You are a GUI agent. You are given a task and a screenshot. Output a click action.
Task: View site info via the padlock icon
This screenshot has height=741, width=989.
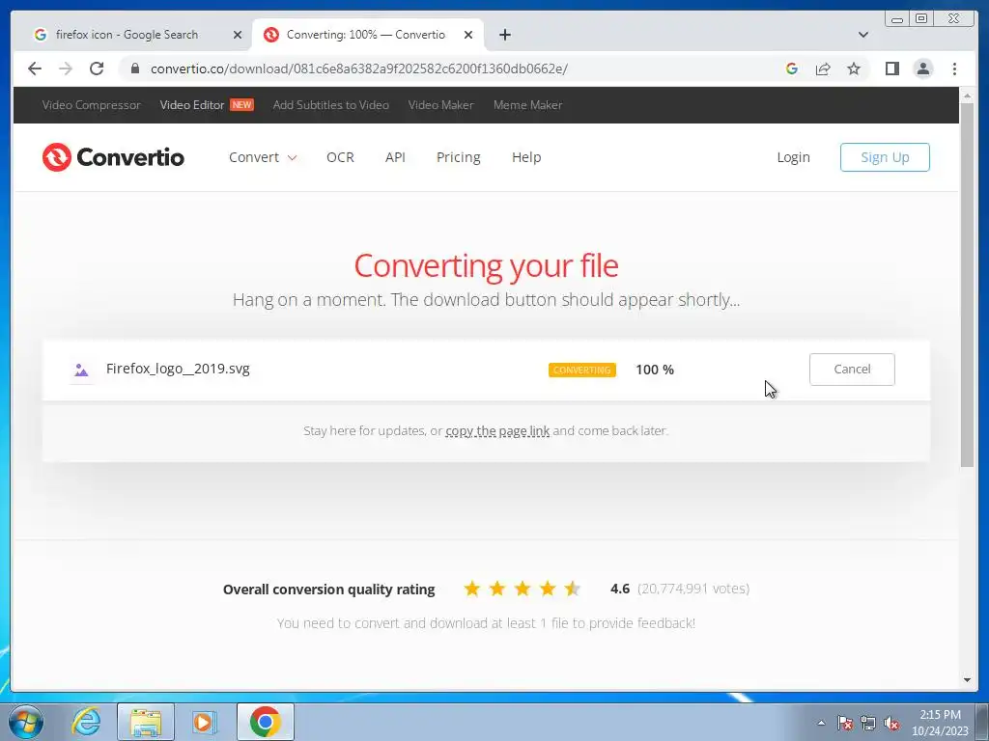[134, 69]
